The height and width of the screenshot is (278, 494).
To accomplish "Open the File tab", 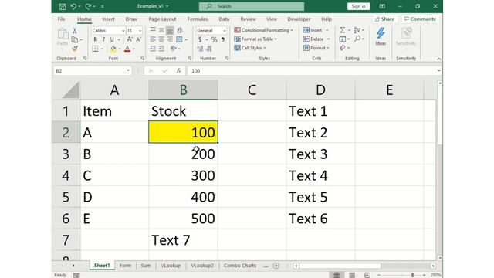I will (x=61, y=19).
